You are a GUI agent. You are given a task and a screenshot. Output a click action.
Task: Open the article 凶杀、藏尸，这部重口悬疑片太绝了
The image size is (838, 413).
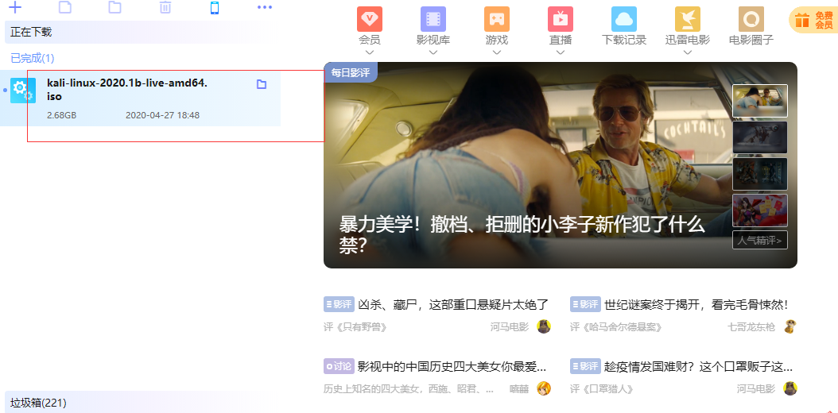pyautogui.click(x=453, y=305)
